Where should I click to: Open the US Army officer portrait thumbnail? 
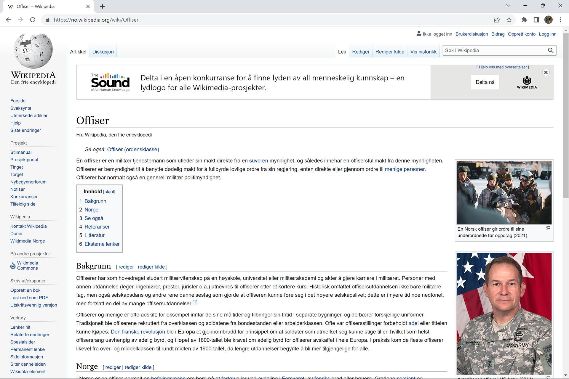coord(504,314)
